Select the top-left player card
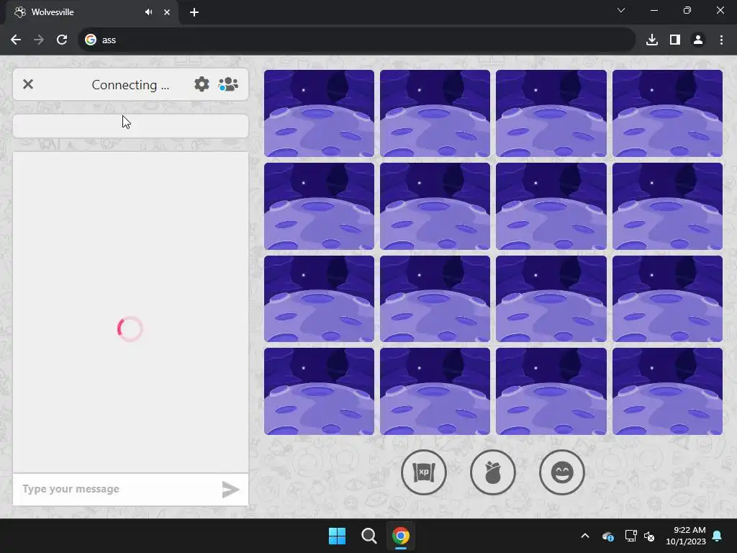This screenshot has width=737, height=553. pyautogui.click(x=319, y=113)
